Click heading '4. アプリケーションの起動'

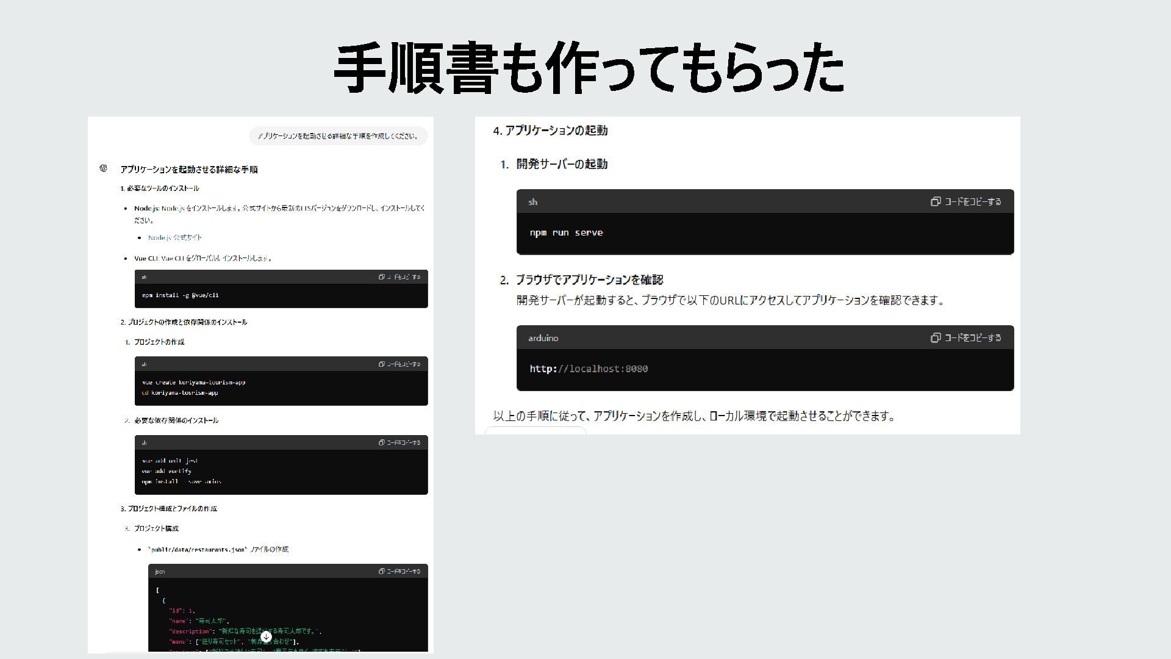pos(550,131)
